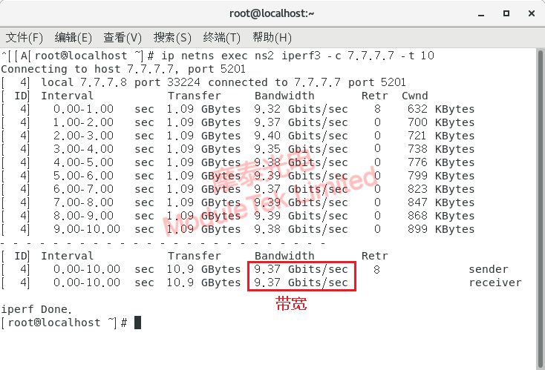Click the sender's 9.37 Gbits/sec bandwidth value

click(301, 269)
